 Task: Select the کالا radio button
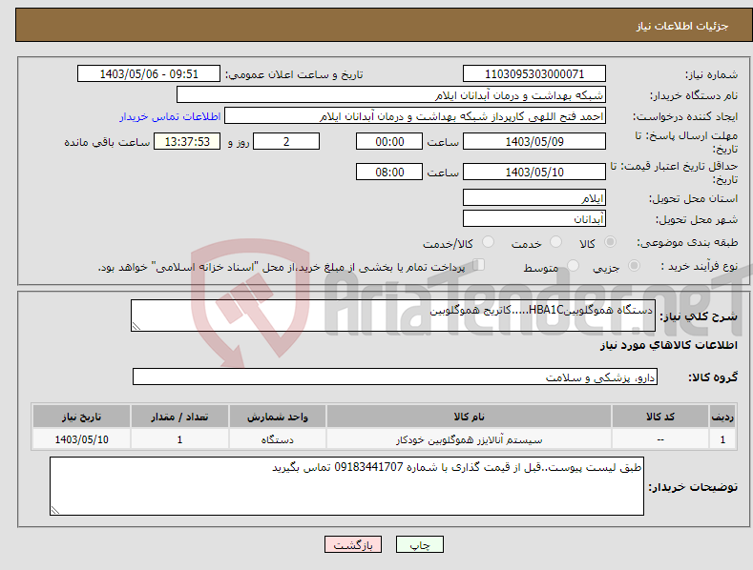click(x=610, y=242)
